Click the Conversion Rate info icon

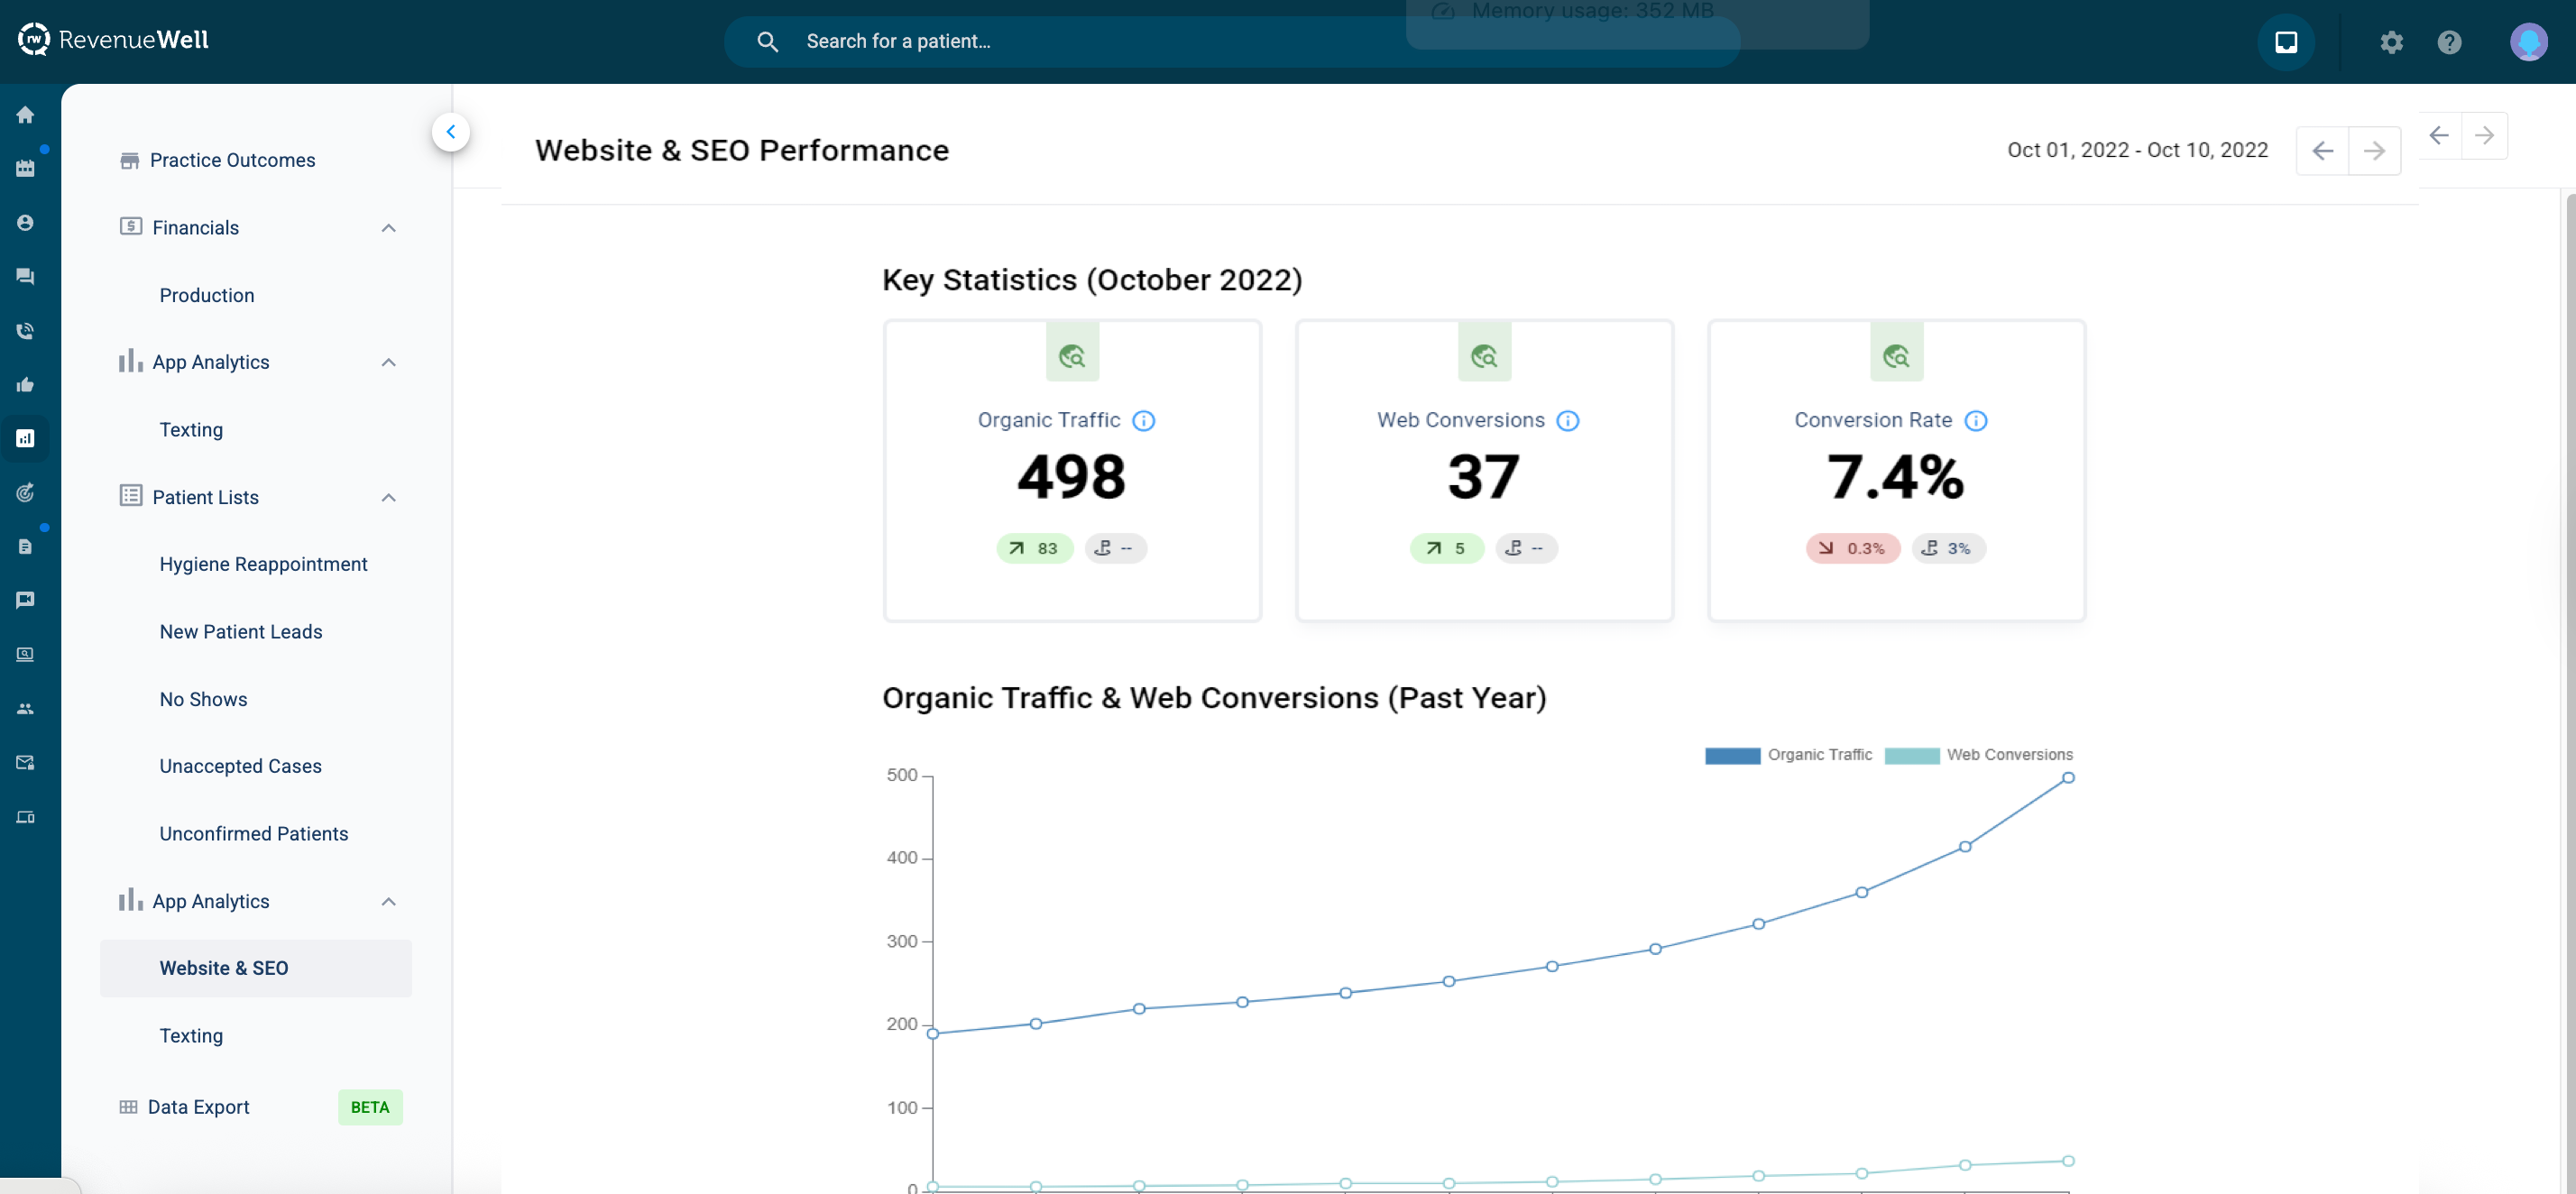[1975, 421]
